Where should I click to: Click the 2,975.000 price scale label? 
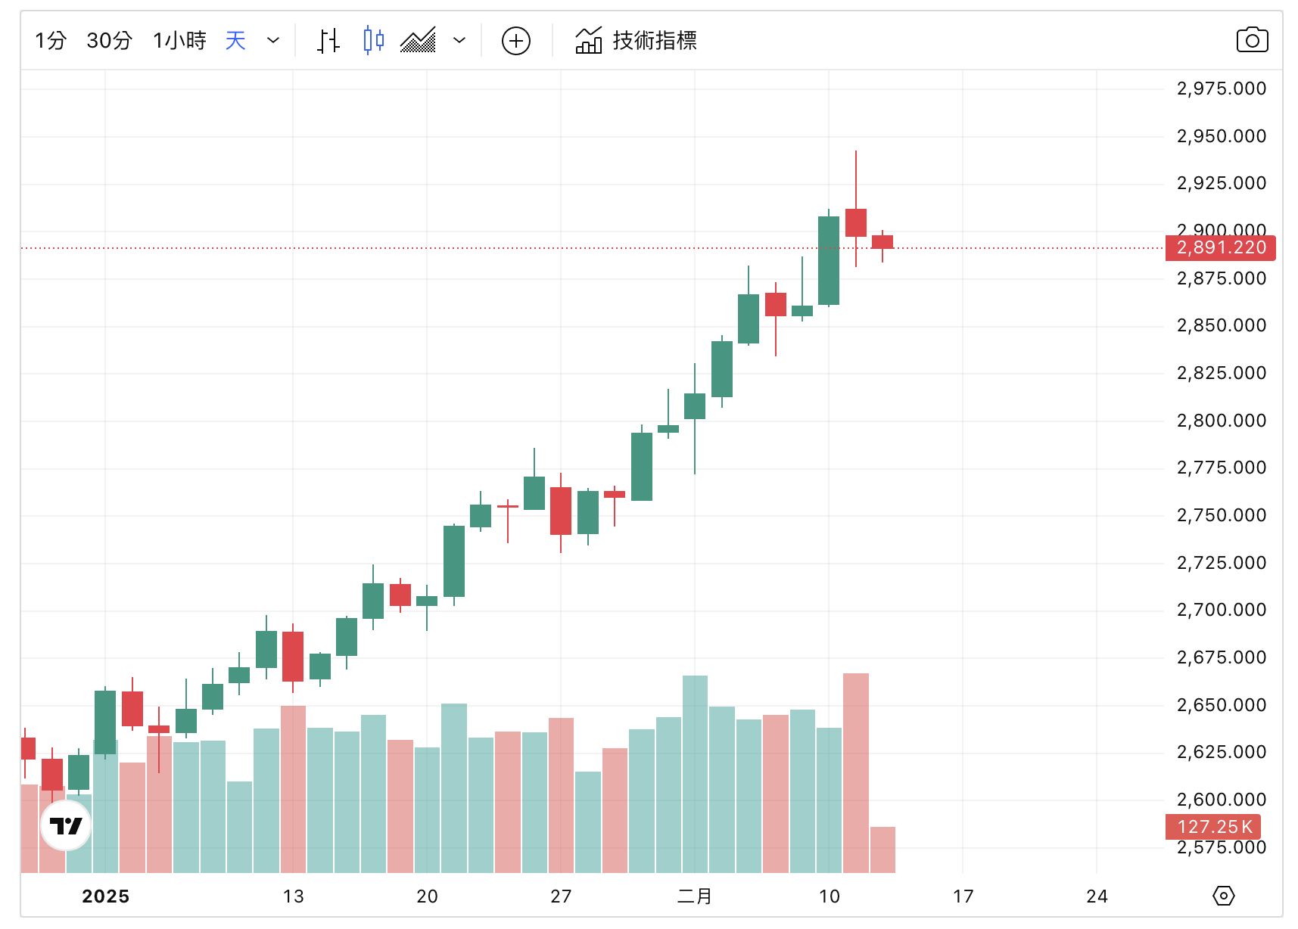[x=1221, y=89]
